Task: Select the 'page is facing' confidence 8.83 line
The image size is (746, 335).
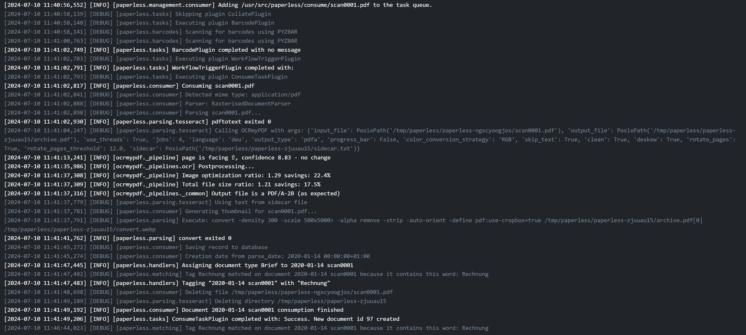Action: (167, 158)
